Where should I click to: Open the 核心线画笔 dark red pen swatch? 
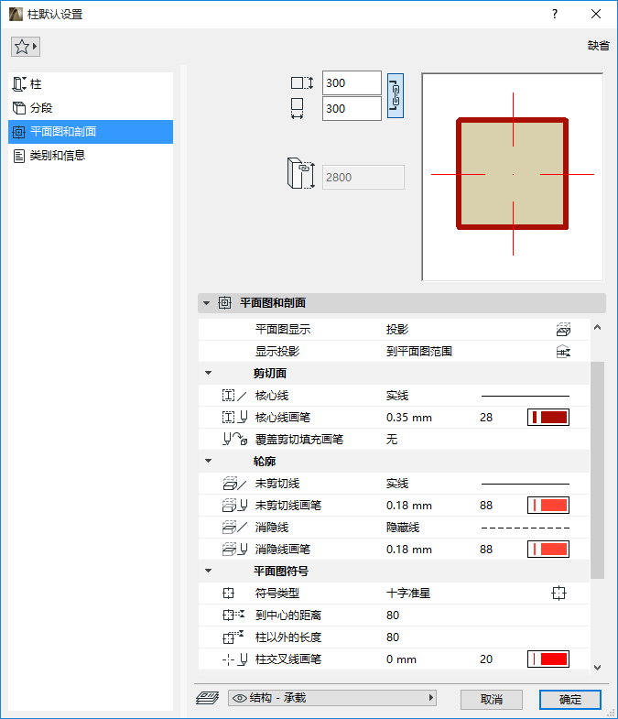pos(548,418)
